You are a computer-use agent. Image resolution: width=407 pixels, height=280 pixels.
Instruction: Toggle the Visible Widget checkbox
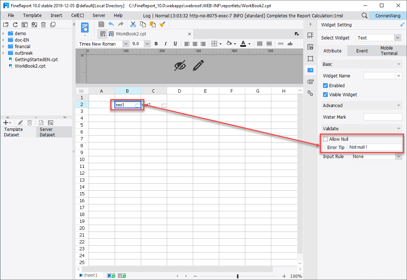[x=325, y=94]
